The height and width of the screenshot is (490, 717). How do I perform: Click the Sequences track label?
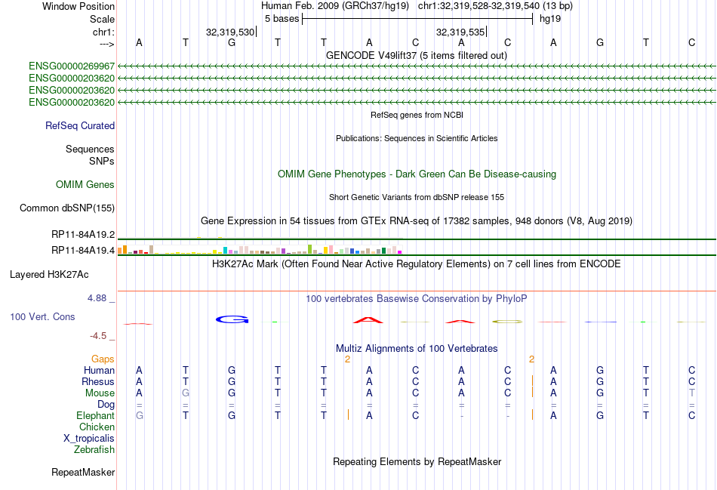90,149
